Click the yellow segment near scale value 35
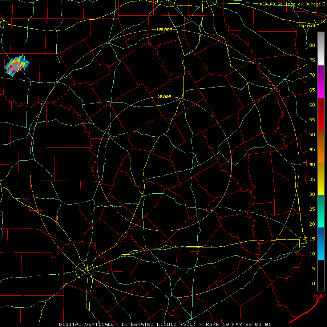327x327 pixels. 321,179
